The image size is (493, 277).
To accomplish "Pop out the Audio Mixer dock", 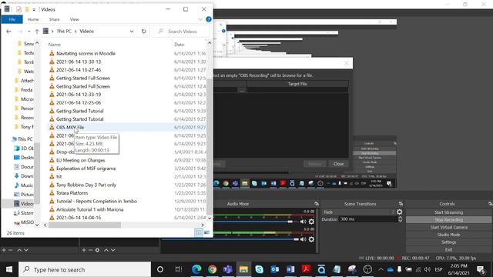I will (317, 204).
